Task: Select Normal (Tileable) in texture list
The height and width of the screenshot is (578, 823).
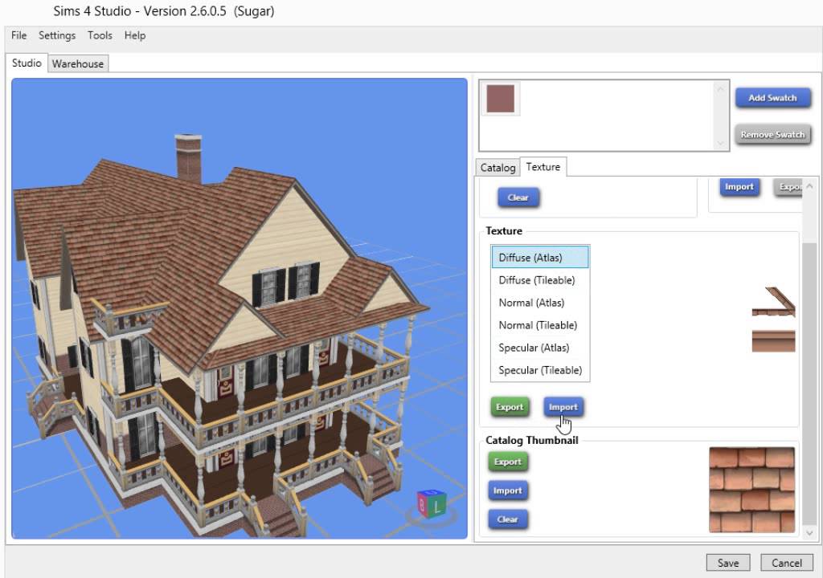Action: [x=540, y=325]
